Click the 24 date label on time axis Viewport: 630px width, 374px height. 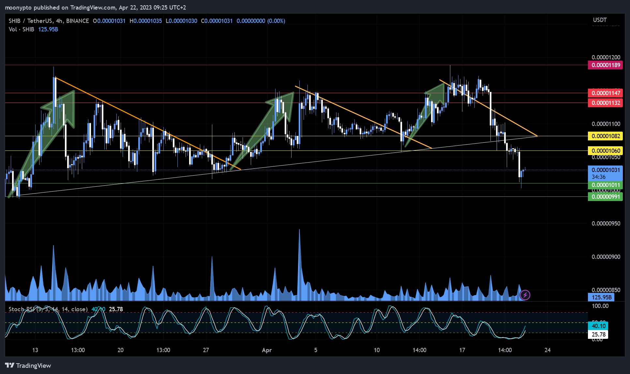(547, 350)
